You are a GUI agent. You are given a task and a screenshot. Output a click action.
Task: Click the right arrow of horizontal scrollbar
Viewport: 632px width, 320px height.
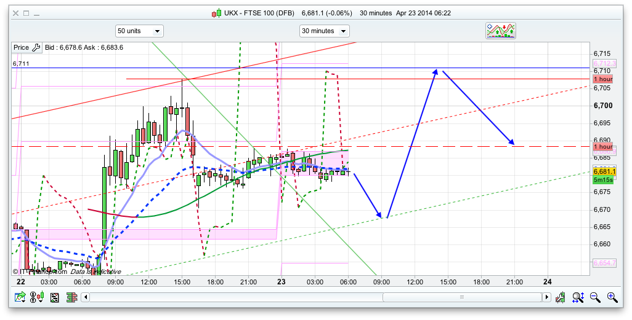pyautogui.click(x=546, y=297)
